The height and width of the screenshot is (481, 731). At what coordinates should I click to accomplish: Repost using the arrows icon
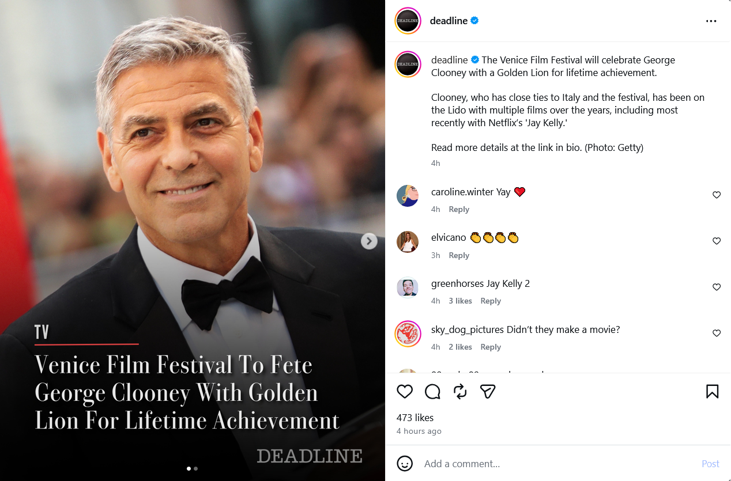(460, 392)
